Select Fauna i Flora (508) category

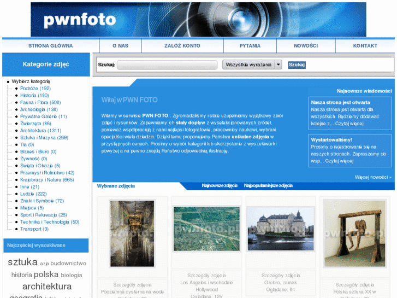click(x=40, y=102)
